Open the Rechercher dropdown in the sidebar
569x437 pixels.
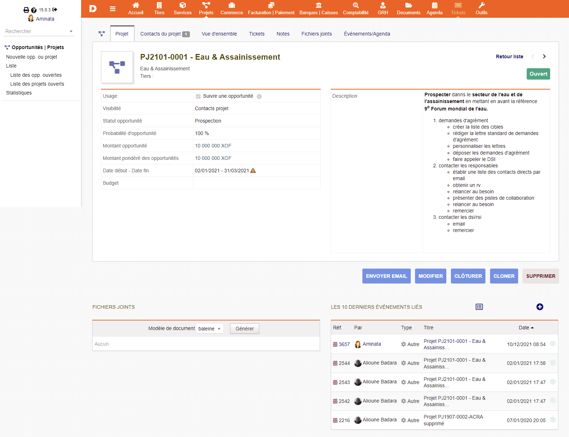[71, 31]
